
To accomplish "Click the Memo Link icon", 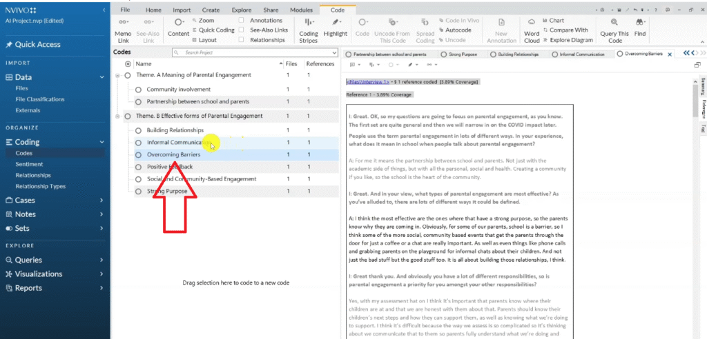I will click(x=123, y=23).
